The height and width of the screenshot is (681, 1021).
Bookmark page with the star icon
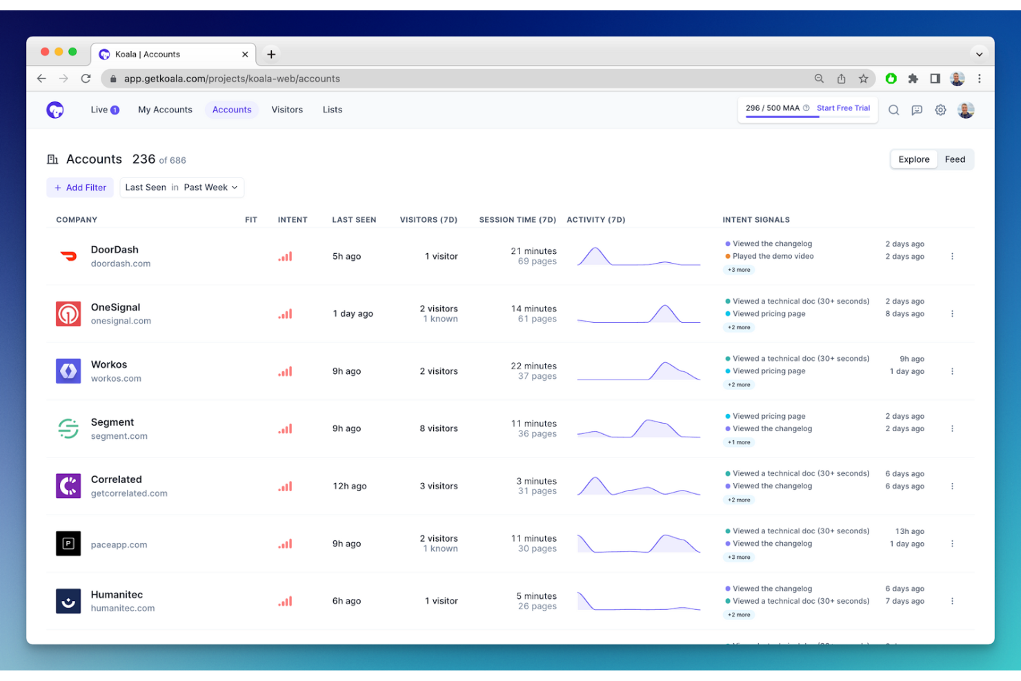[863, 79]
